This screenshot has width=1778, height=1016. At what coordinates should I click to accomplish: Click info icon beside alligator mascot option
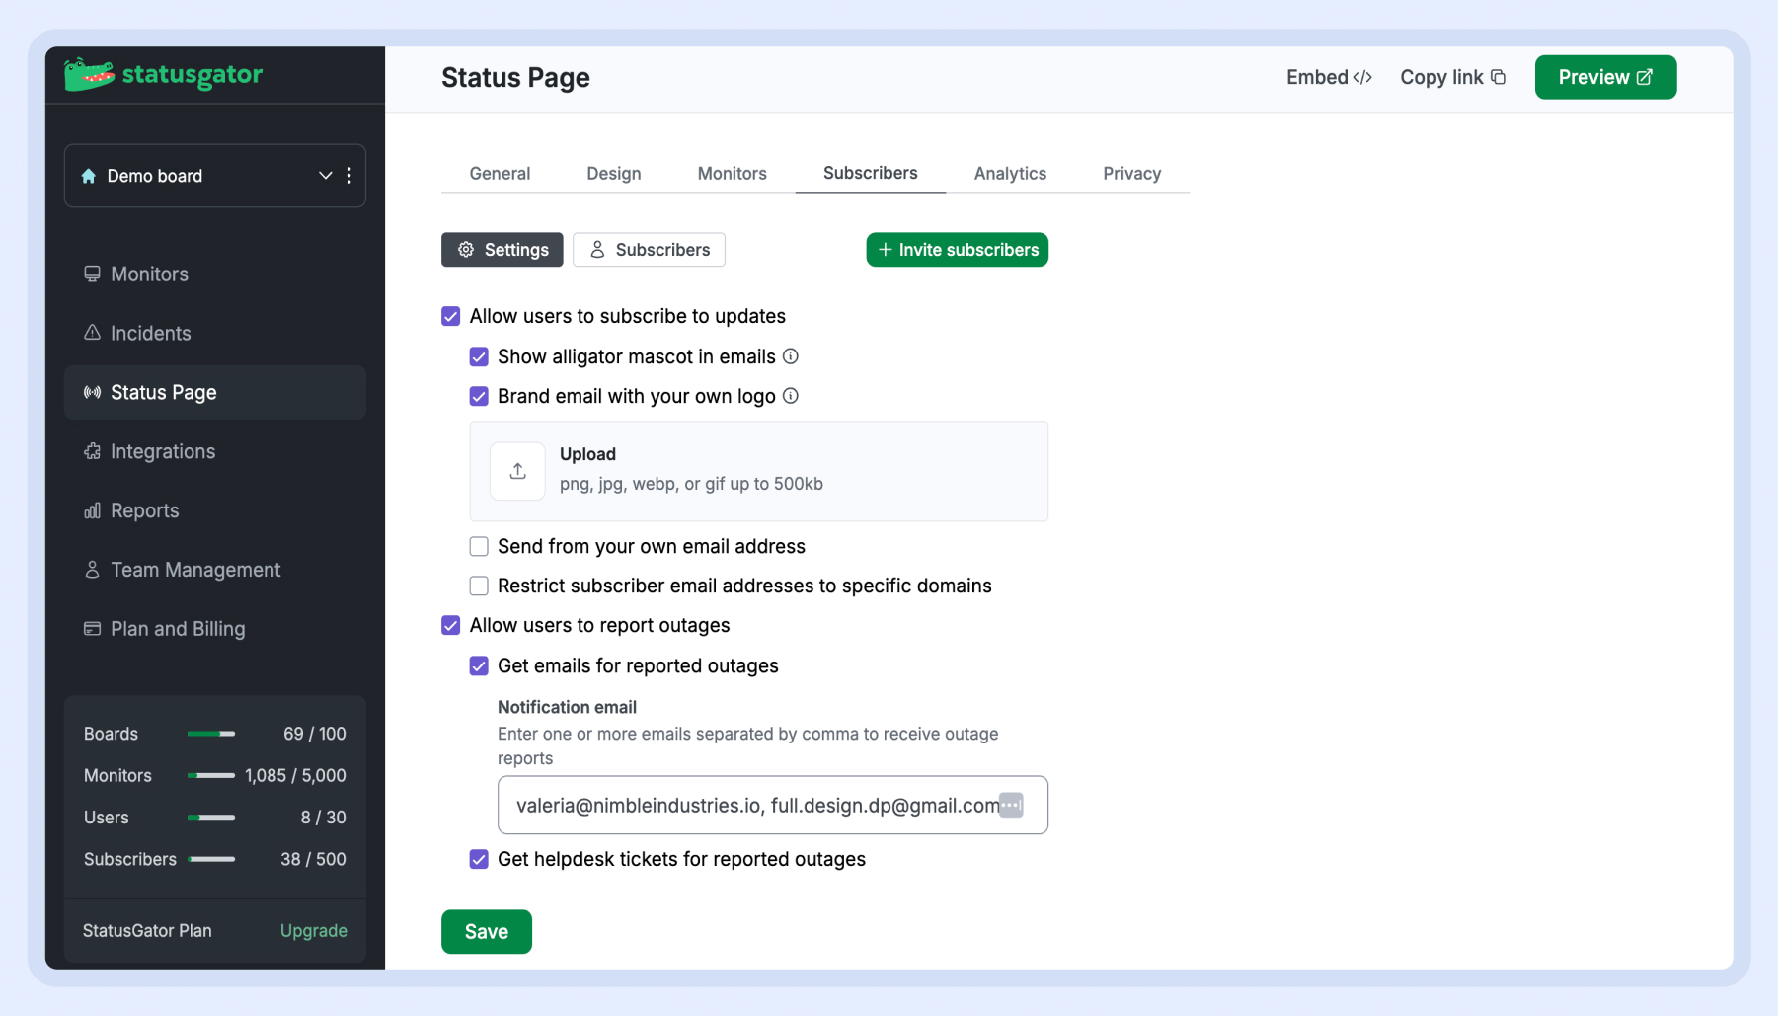(x=791, y=356)
